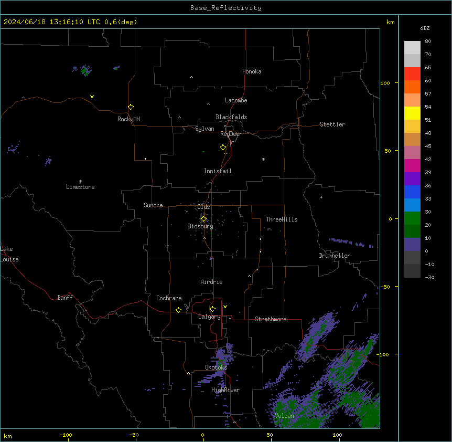Select the Olds town label

(x=203, y=207)
